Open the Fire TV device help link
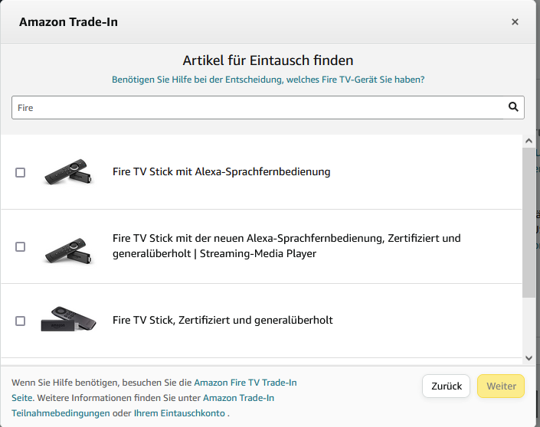540x427 pixels. pyautogui.click(x=268, y=80)
